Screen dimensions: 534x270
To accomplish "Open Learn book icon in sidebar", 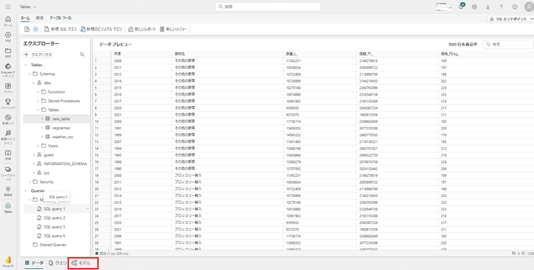I will tap(8, 155).
